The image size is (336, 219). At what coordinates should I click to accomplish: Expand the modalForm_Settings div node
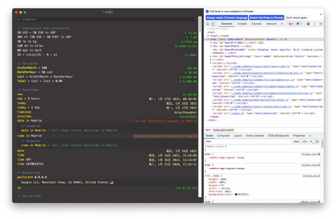(x=211, y=56)
